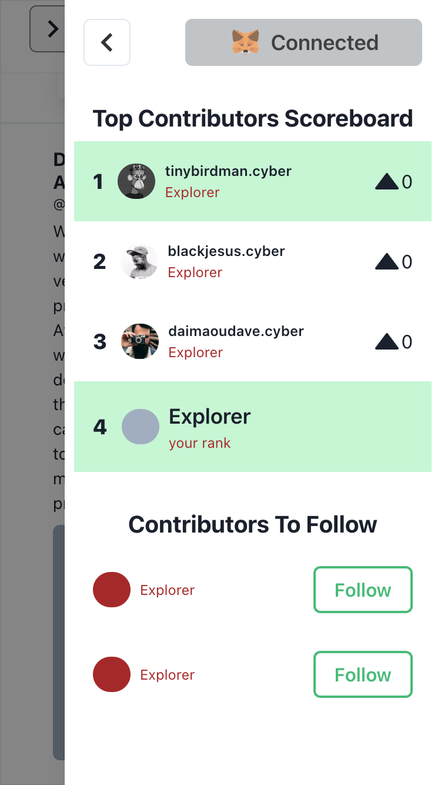Open the tinybirdman.cyber profile name
The width and height of the screenshot is (441, 785).
228,171
